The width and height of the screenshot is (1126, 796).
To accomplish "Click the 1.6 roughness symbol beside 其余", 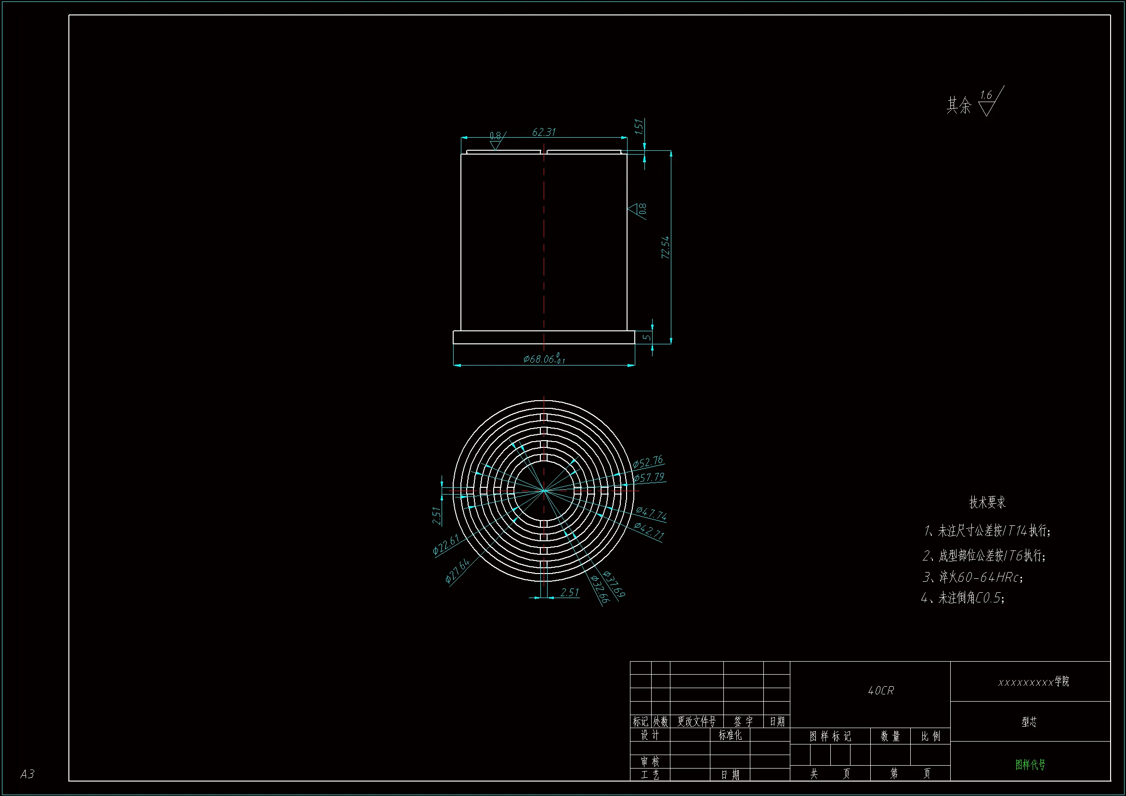I will coord(987,102).
